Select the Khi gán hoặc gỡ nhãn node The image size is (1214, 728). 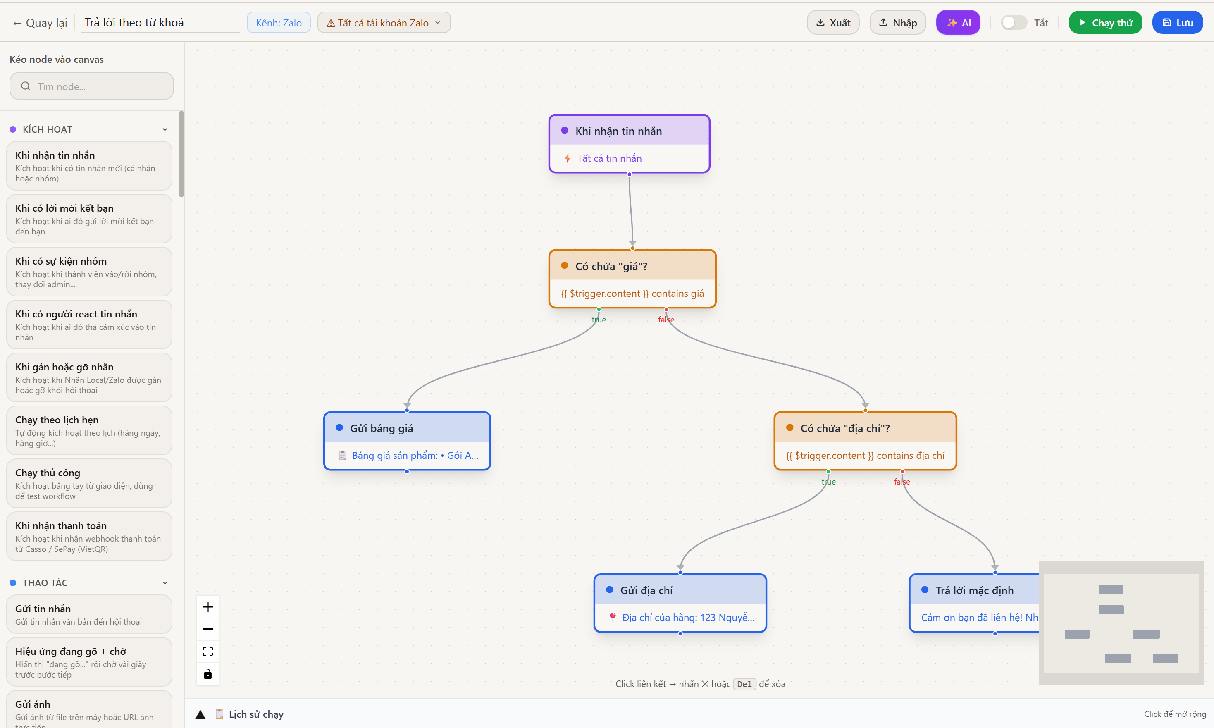[89, 378]
